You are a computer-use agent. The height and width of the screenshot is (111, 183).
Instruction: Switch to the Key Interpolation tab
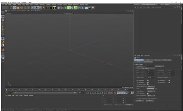[148, 62]
